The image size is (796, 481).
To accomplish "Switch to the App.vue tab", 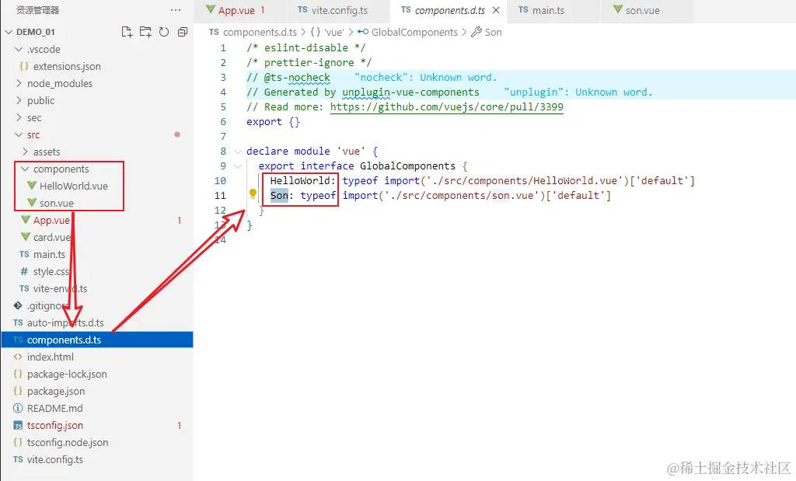I will (236, 10).
